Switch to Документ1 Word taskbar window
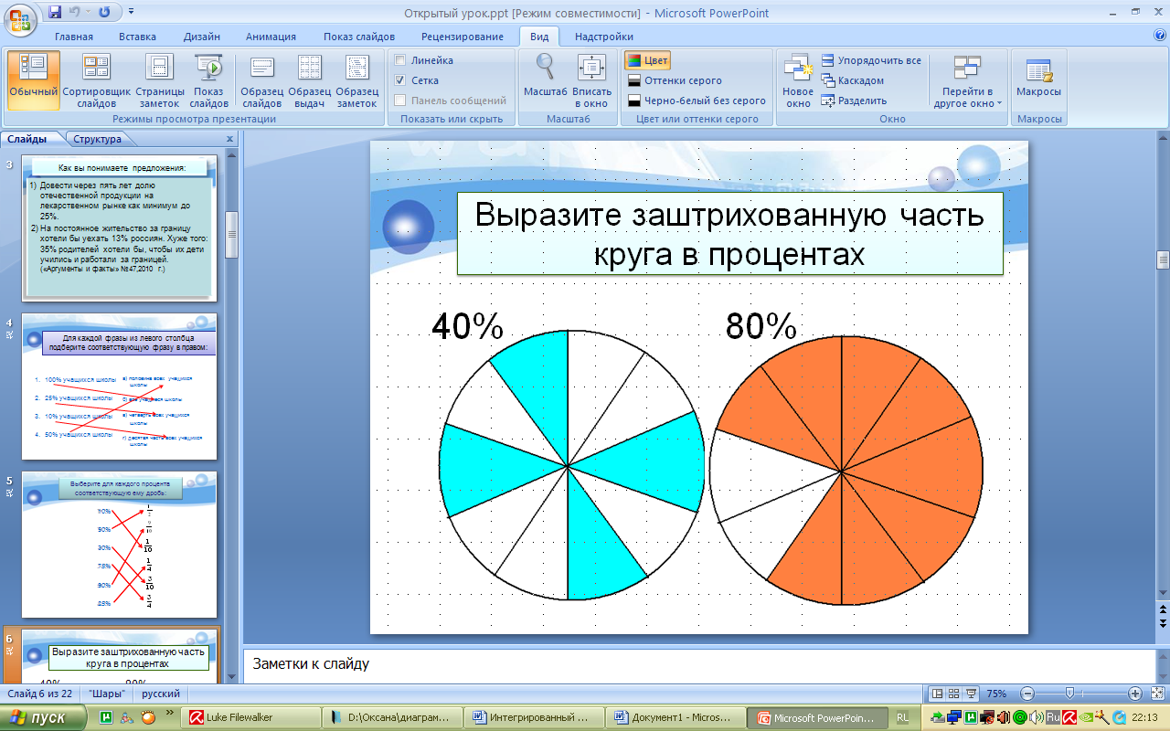This screenshot has height=731, width=1170. pos(676,718)
